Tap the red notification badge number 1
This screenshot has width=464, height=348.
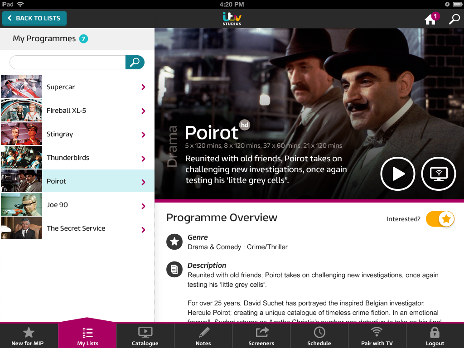coord(435,16)
